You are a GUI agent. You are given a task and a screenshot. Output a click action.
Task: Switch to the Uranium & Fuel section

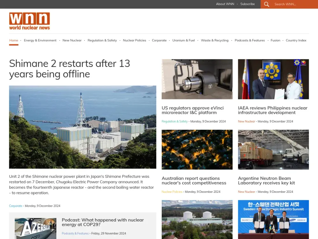coord(183,40)
